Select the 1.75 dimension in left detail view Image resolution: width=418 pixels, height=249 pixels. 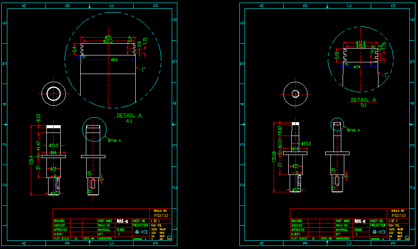[x=145, y=41]
